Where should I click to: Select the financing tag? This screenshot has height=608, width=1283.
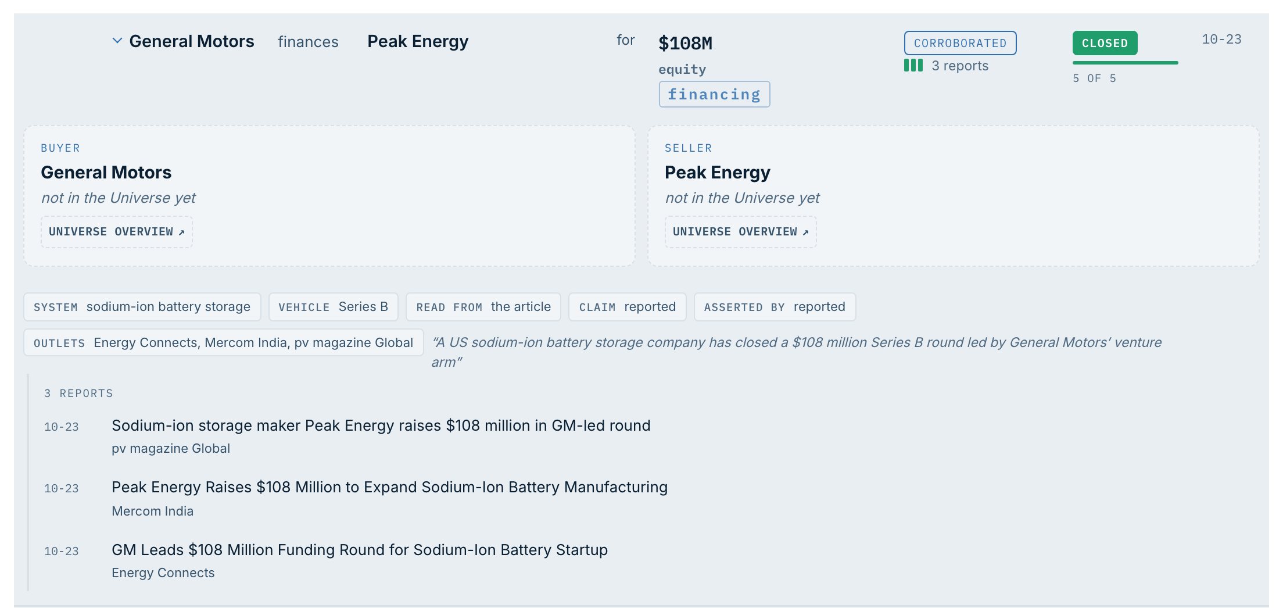pyautogui.click(x=714, y=94)
